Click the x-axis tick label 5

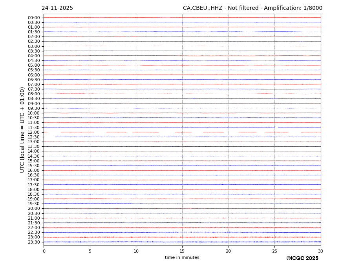point(90,251)
